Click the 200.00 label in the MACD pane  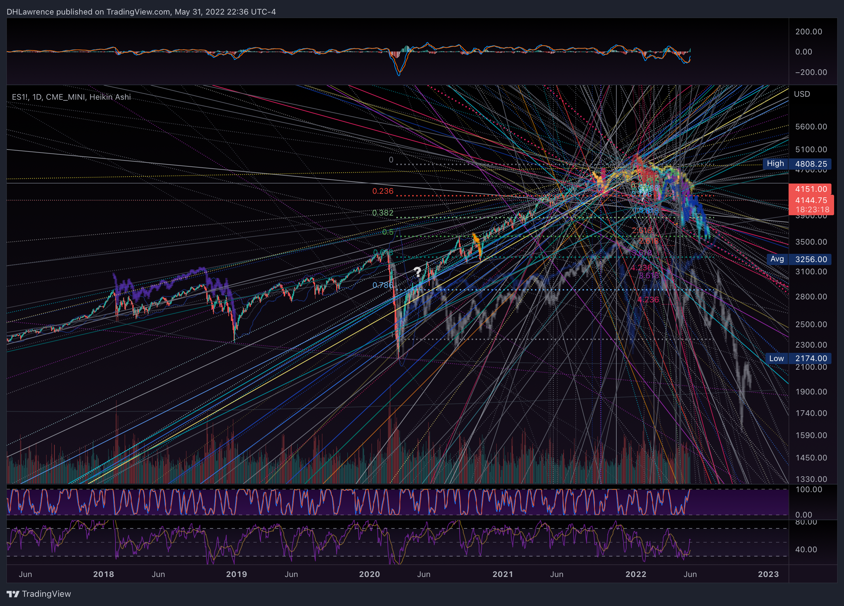pyautogui.click(x=809, y=32)
